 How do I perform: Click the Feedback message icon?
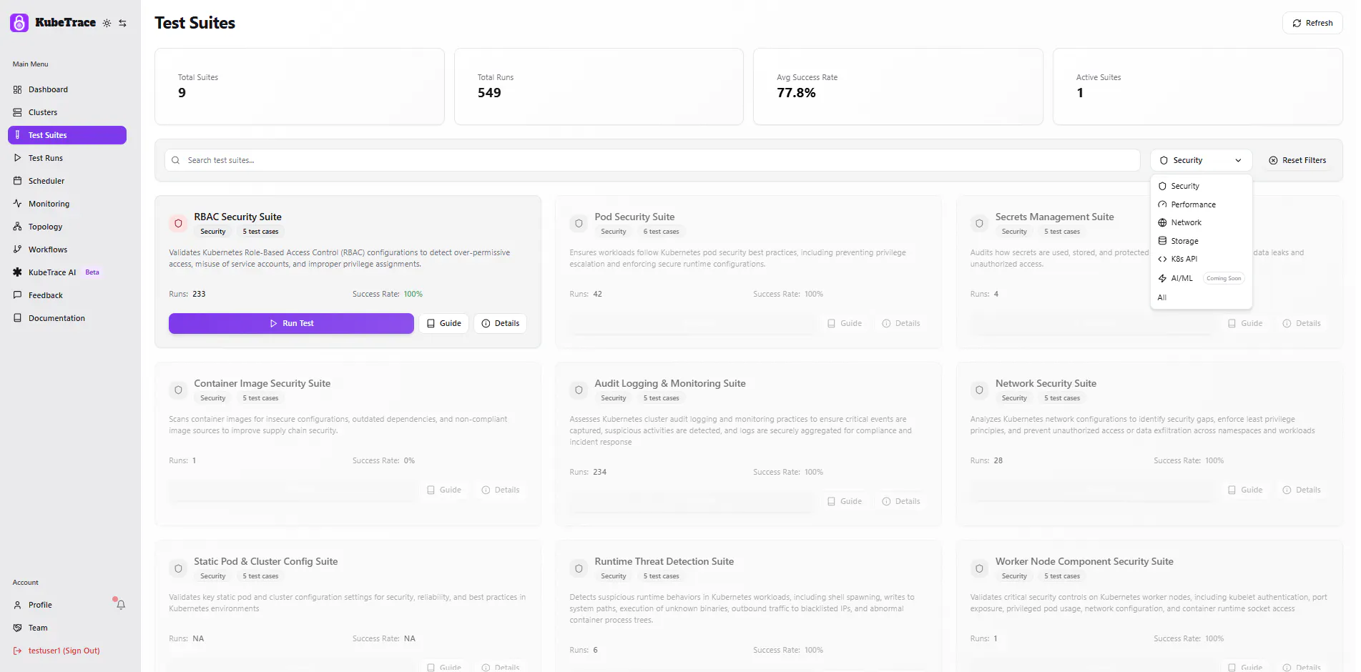pyautogui.click(x=18, y=295)
